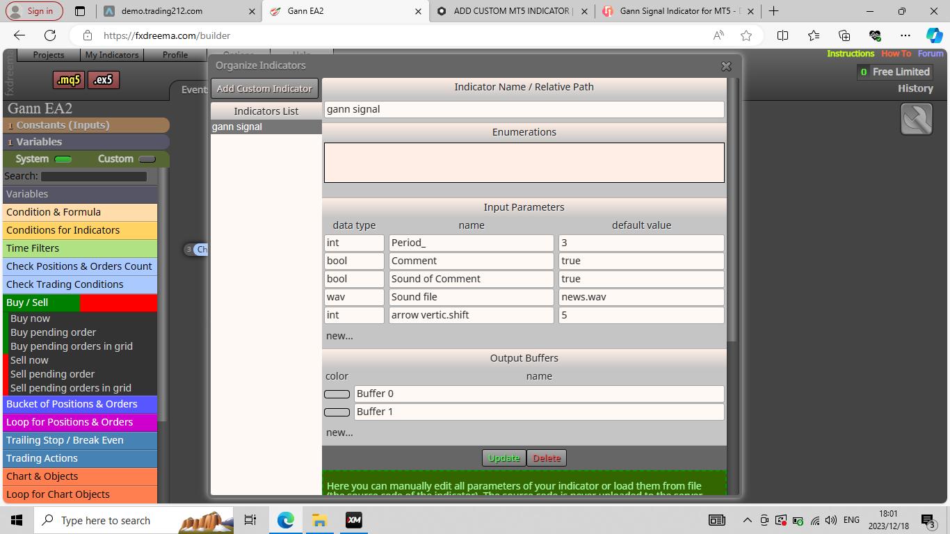Collapse Buy / Sell category
Image resolution: width=950 pixels, height=534 pixels.
[x=80, y=302]
